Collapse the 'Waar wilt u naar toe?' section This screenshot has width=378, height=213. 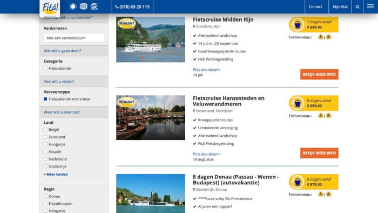point(74,112)
